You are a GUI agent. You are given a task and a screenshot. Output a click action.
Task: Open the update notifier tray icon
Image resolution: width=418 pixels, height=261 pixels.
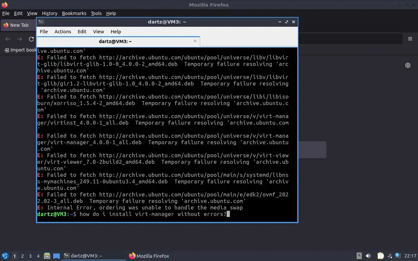tap(398, 256)
